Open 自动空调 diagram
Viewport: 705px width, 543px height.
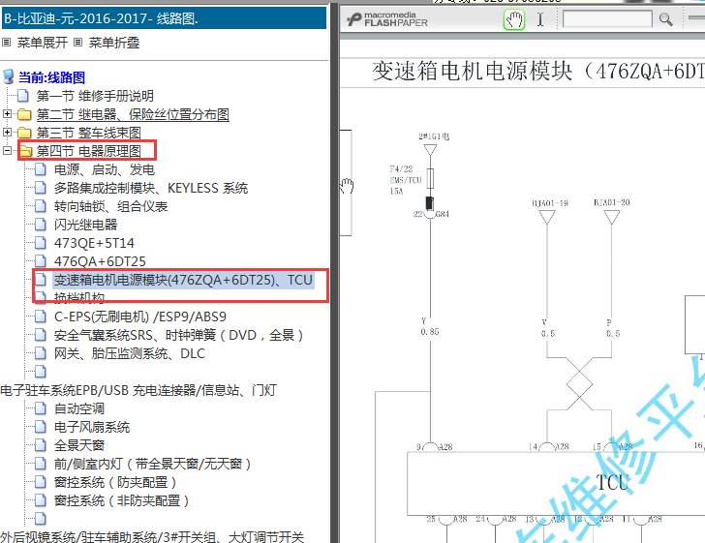(x=79, y=408)
